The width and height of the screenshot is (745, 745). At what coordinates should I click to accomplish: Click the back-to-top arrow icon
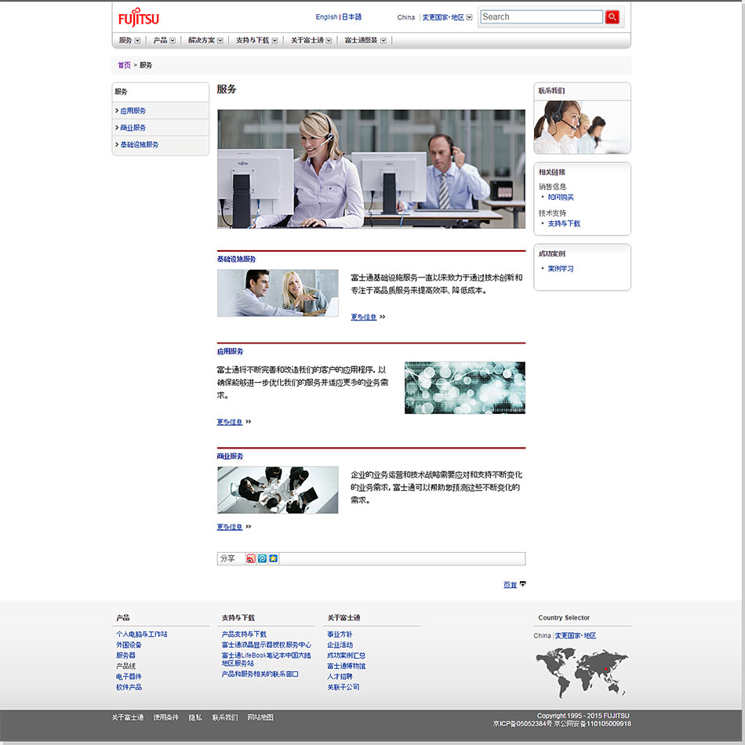point(523,584)
